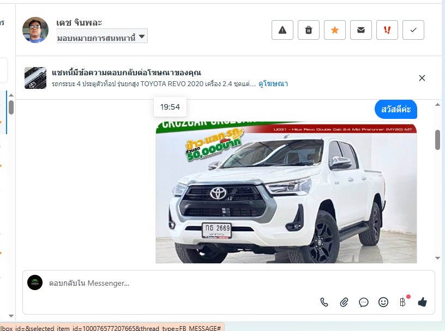Image resolution: width=445 pixels, height=331 pixels.
Task: Open เดช จินพละ profile picture
Action: (x=35, y=30)
